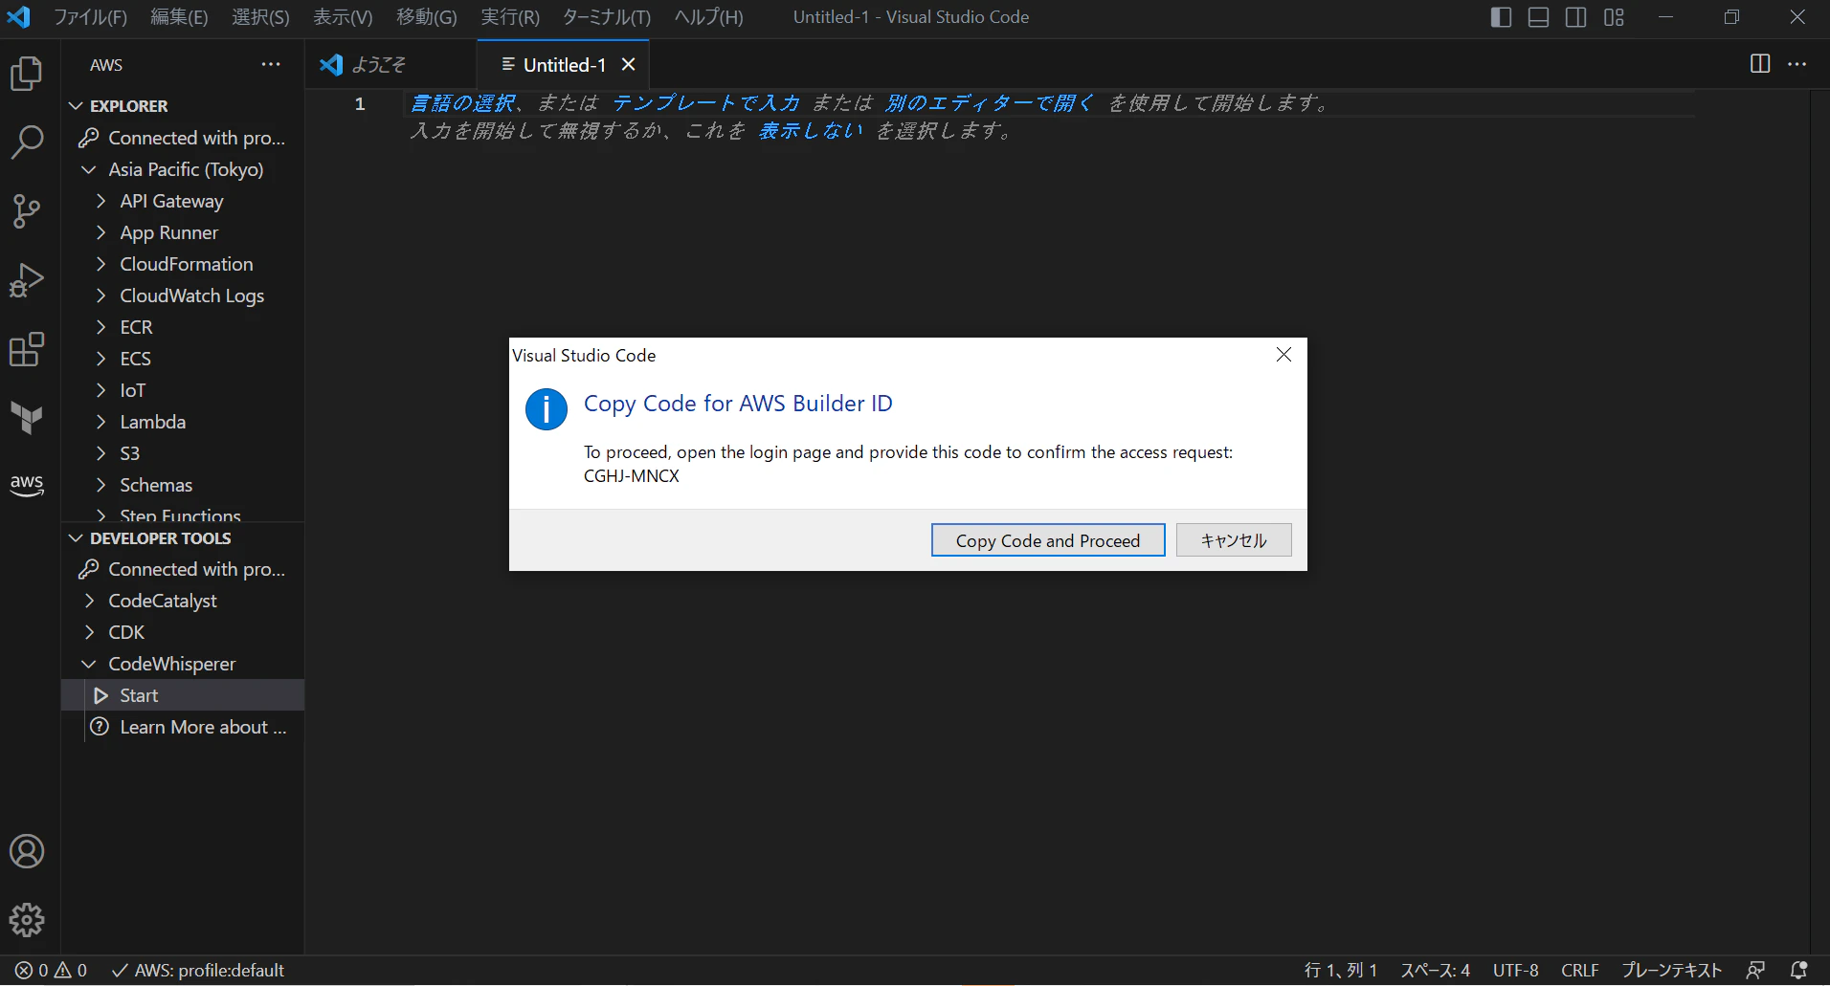This screenshot has height=986, width=1830.
Task: Expand the ECS node
Action: coord(100,359)
